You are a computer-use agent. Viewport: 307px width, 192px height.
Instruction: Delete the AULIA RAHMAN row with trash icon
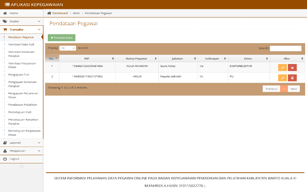point(292,67)
